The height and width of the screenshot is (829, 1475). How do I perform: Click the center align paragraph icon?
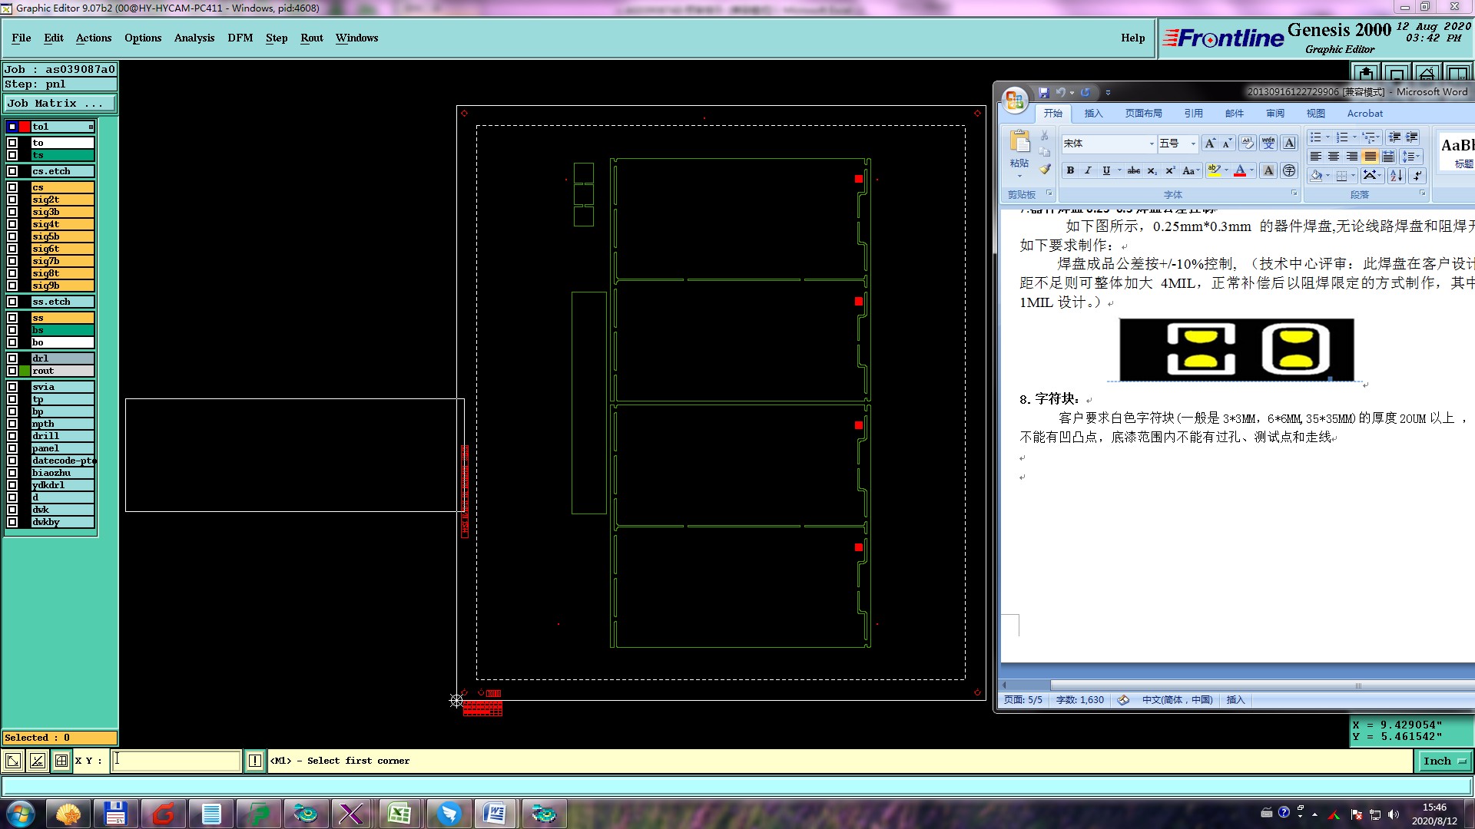point(1334,157)
